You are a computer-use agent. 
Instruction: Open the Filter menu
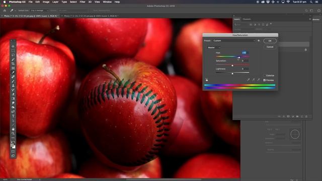coord(83,2)
